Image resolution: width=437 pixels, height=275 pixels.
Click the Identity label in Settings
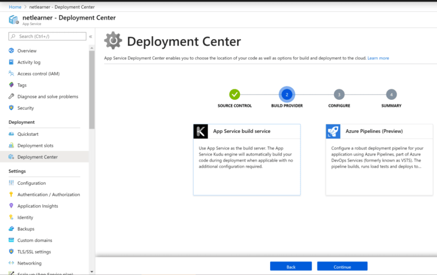coord(25,217)
